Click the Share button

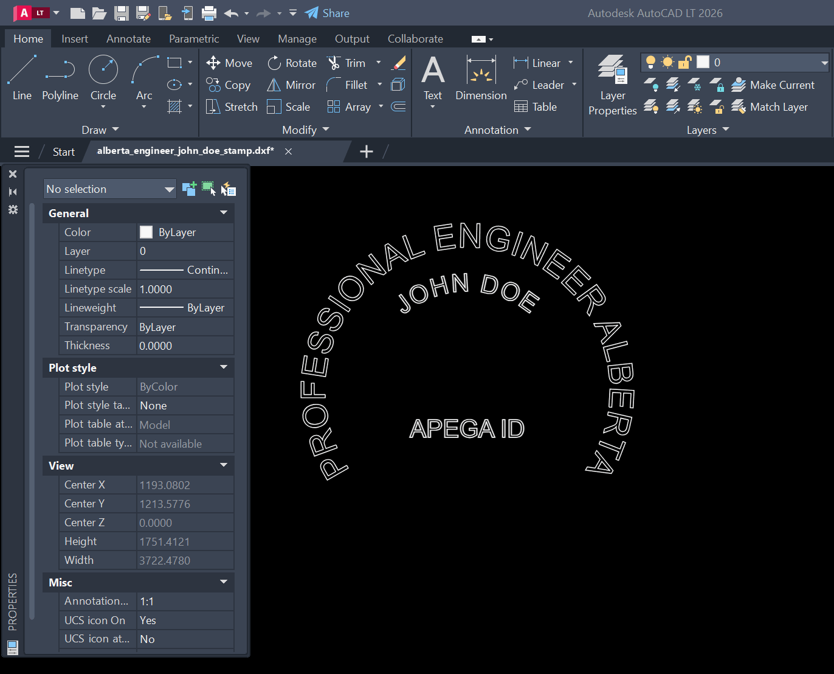tap(327, 13)
